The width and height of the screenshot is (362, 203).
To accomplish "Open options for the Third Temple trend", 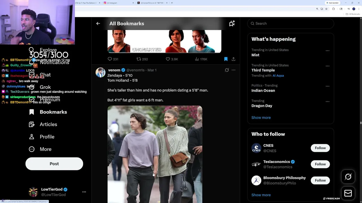I will point(327,66).
